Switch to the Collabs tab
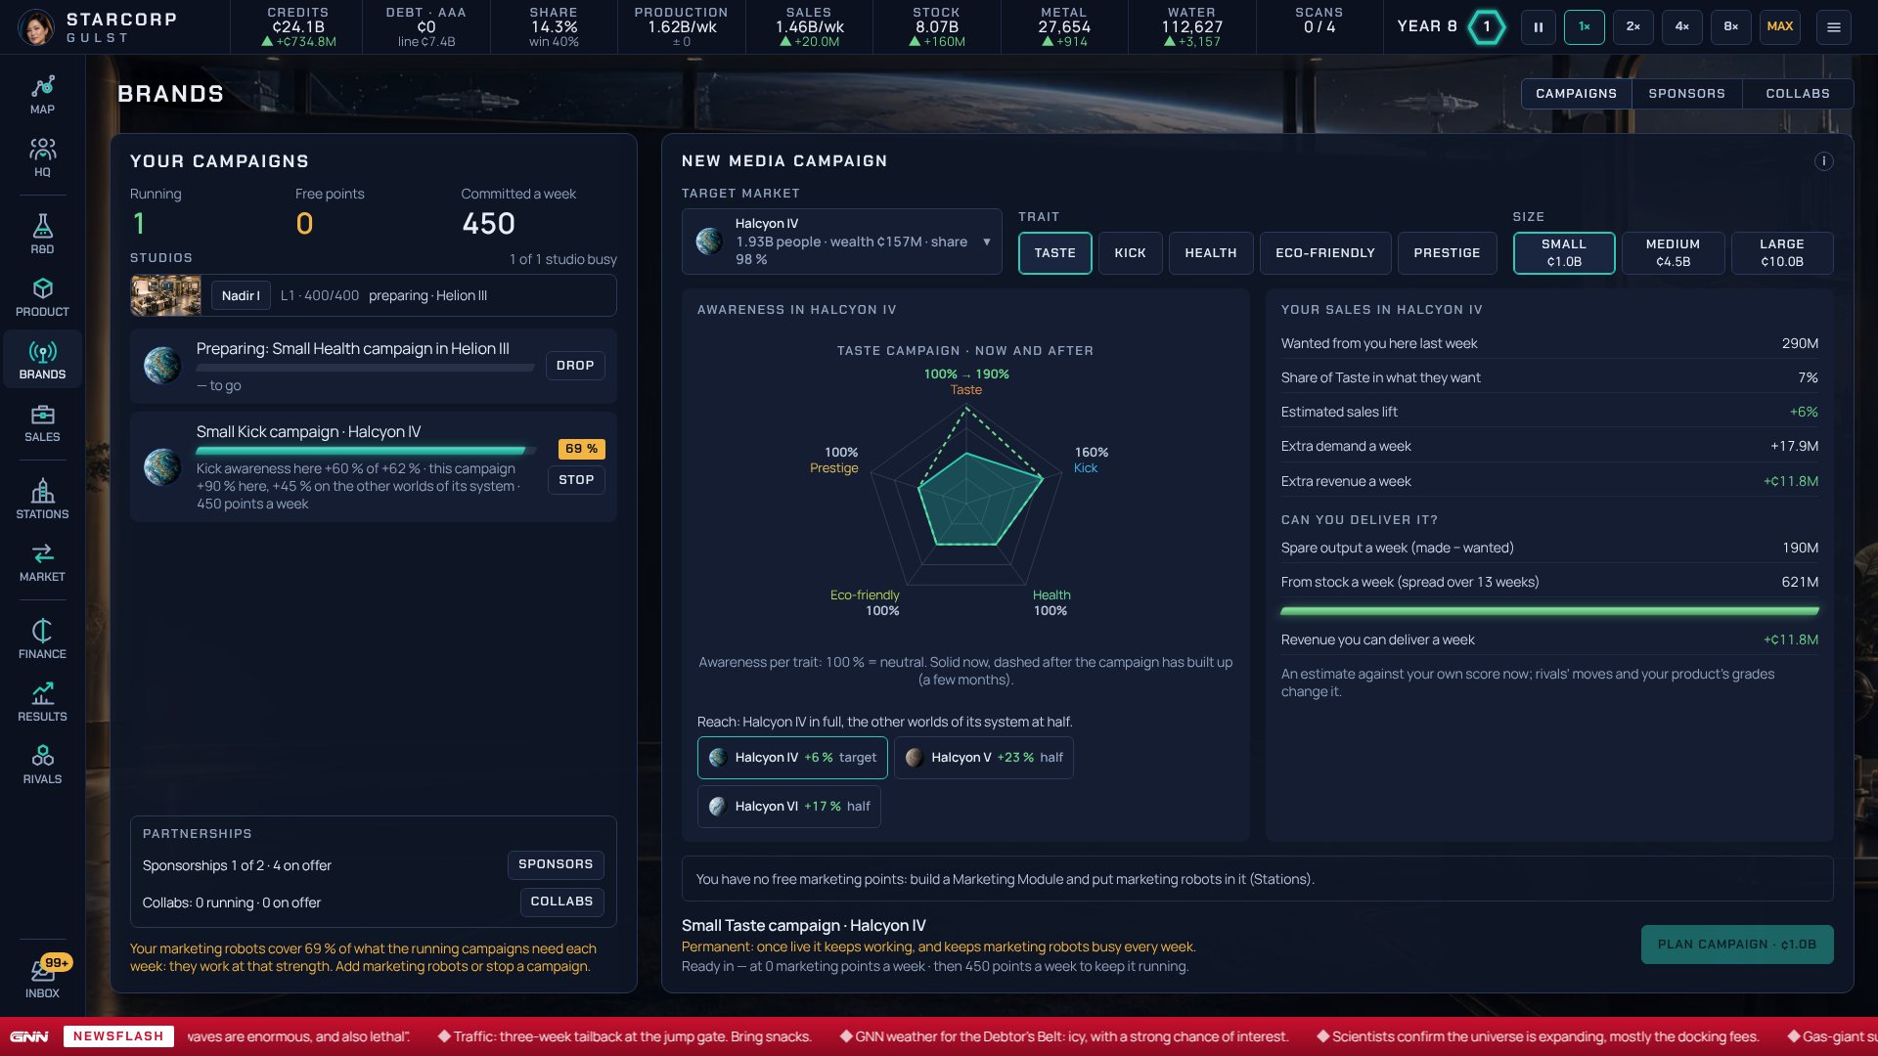Screen dimensions: 1878x1056 coord(1797,94)
